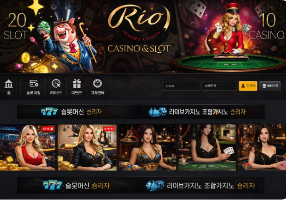The width and height of the screenshot is (286, 200).
Task: Click the password input field
Action: click(219, 86)
